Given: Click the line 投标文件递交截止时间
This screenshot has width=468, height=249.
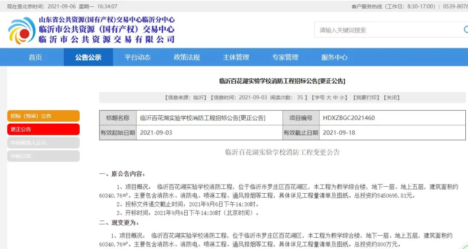Looking at the screenshot, I should coord(188,204).
